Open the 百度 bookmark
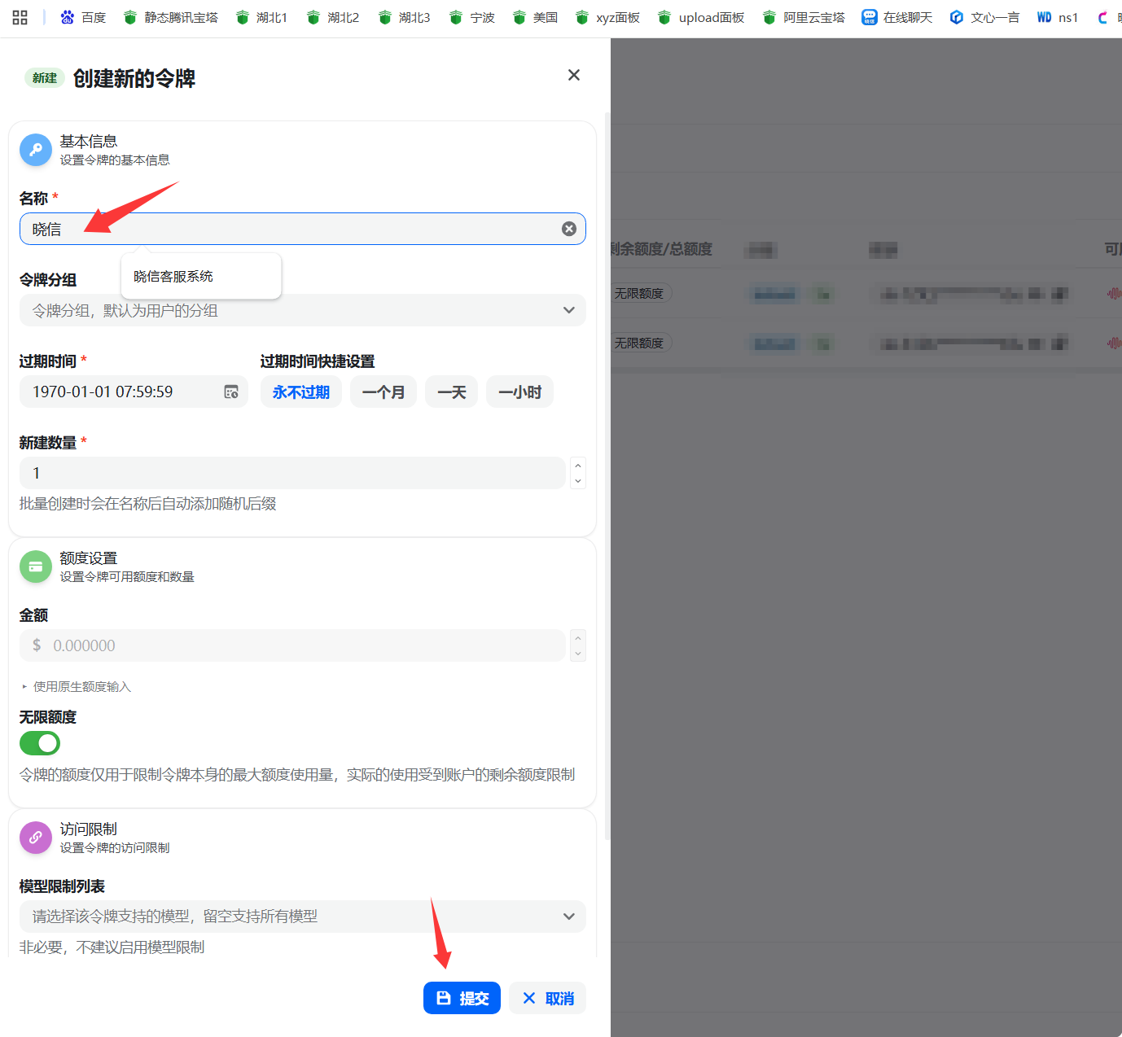The image size is (1122, 1037). 83,17
